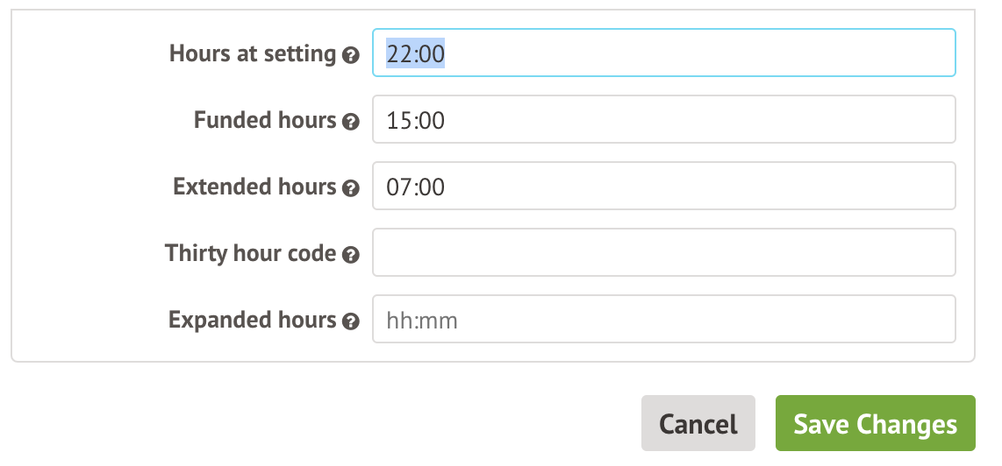Click the "Expanded hours" label text
The height and width of the screenshot is (466, 1002).
pos(252,320)
